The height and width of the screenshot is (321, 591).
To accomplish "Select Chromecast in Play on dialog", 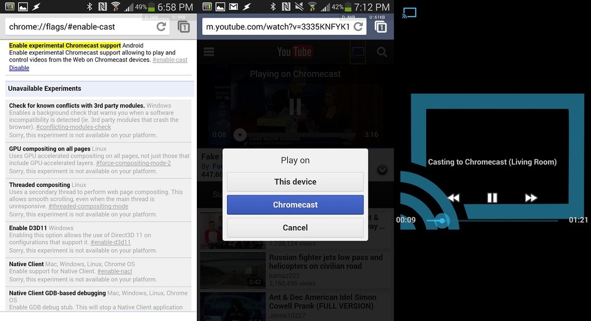I will click(x=295, y=205).
